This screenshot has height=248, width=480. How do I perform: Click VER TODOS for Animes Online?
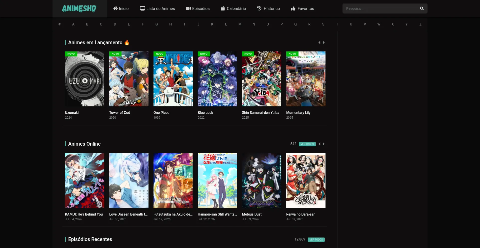tap(307, 144)
